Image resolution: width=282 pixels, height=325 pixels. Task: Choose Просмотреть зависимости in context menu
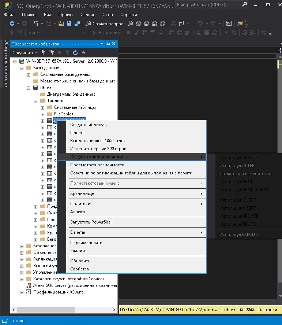(132, 165)
